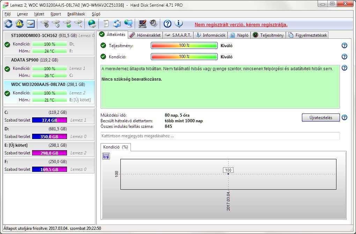Click the D: free space 350,0 GB bar
This screenshot has height=234, width=356.
[x=50, y=136]
